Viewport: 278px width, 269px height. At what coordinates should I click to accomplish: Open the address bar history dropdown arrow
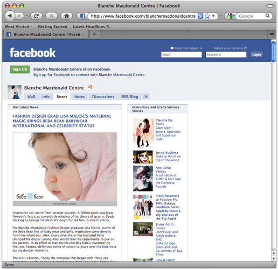[x=213, y=16]
